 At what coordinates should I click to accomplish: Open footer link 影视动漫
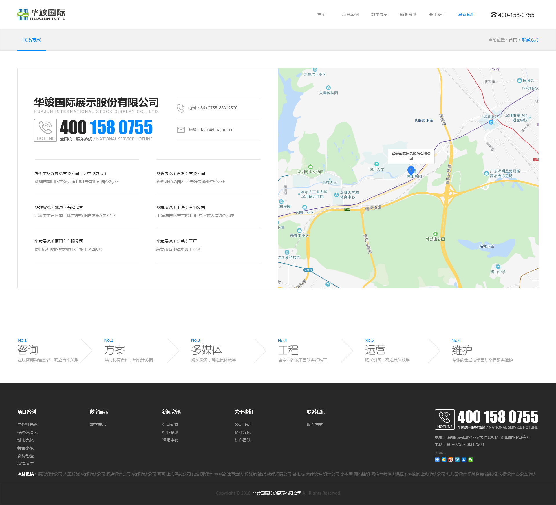coord(25,456)
